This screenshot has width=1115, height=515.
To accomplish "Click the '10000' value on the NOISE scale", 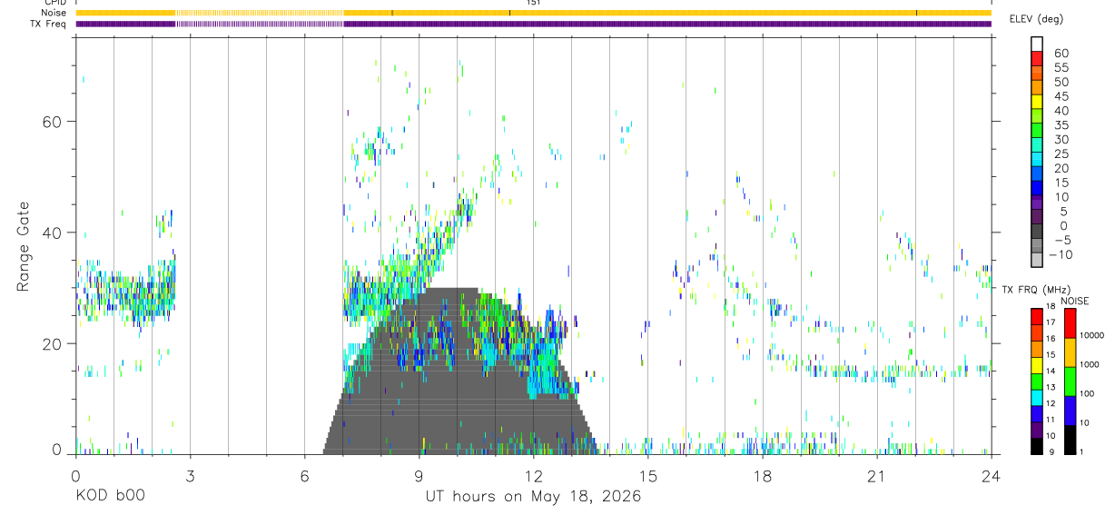I will point(1092,335).
